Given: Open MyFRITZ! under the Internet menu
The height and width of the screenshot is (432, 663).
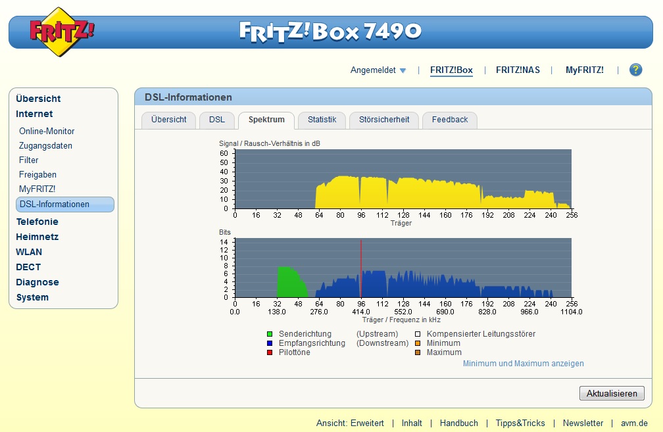Looking at the screenshot, I should 37,189.
